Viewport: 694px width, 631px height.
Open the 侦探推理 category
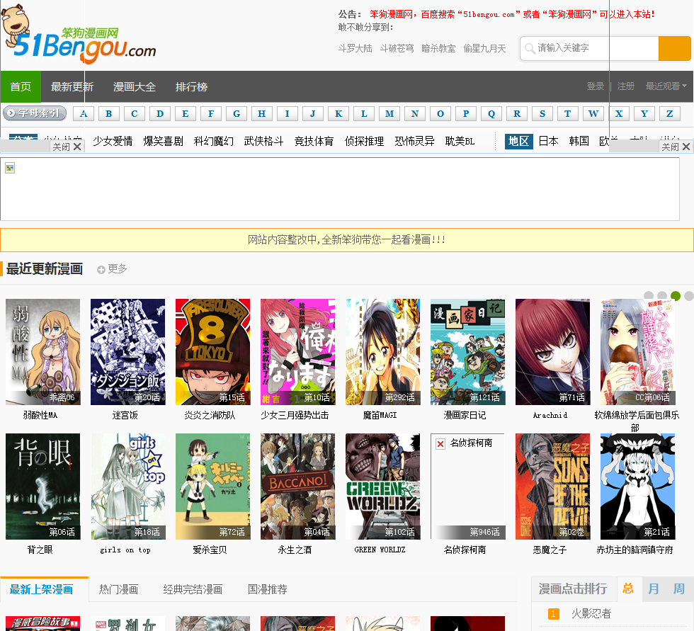[x=365, y=141]
